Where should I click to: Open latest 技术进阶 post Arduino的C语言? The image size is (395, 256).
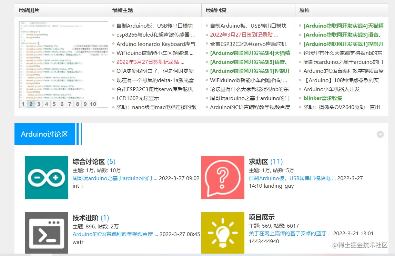coord(115,234)
